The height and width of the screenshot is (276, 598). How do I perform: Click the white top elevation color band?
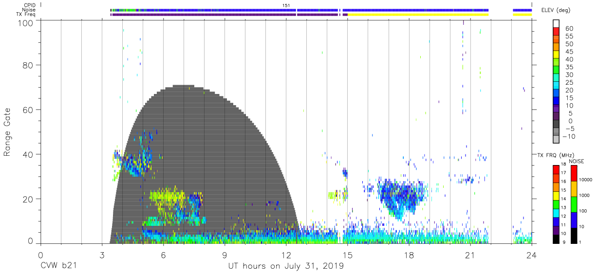[556, 24]
